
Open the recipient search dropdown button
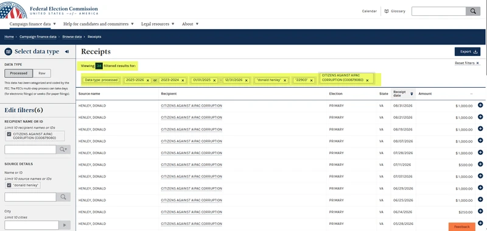point(63,149)
